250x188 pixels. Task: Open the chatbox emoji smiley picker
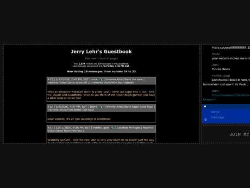(206, 119)
